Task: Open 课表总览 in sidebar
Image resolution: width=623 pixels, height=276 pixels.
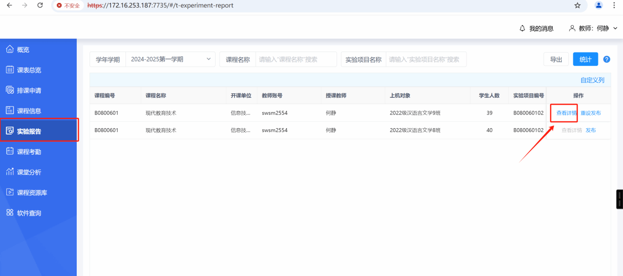Action: click(x=29, y=70)
